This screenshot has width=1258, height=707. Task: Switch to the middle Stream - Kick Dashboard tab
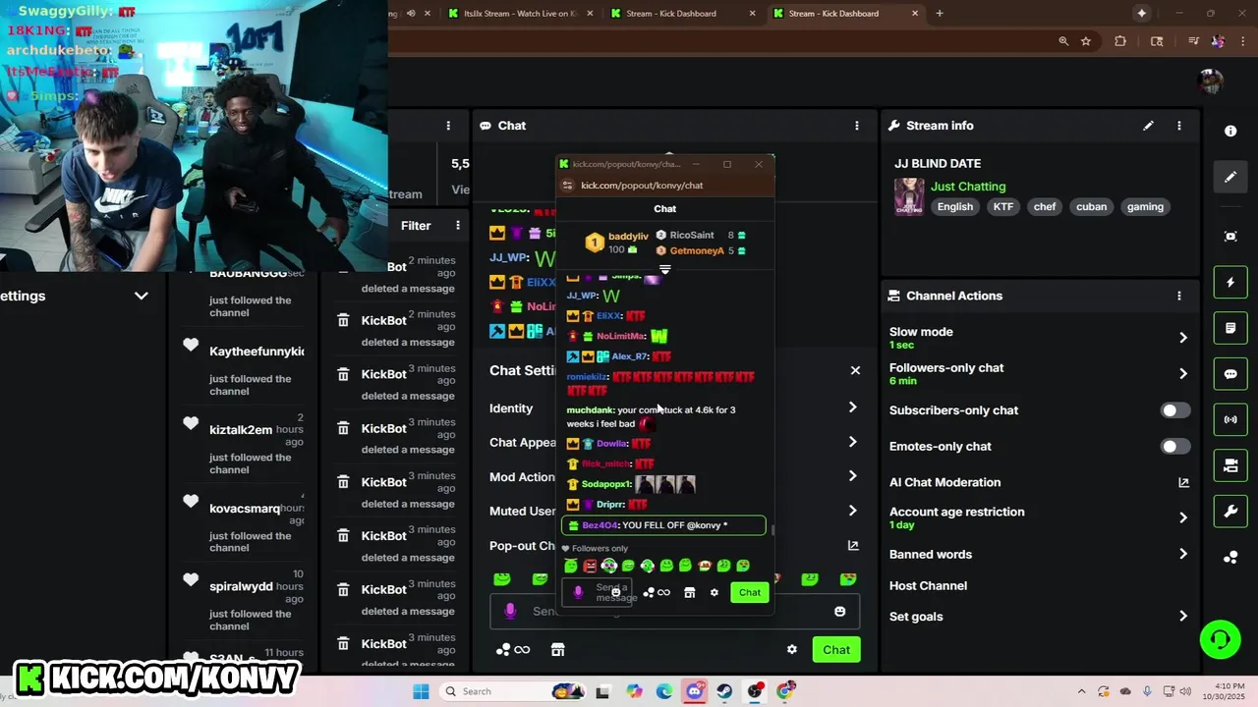point(682,14)
